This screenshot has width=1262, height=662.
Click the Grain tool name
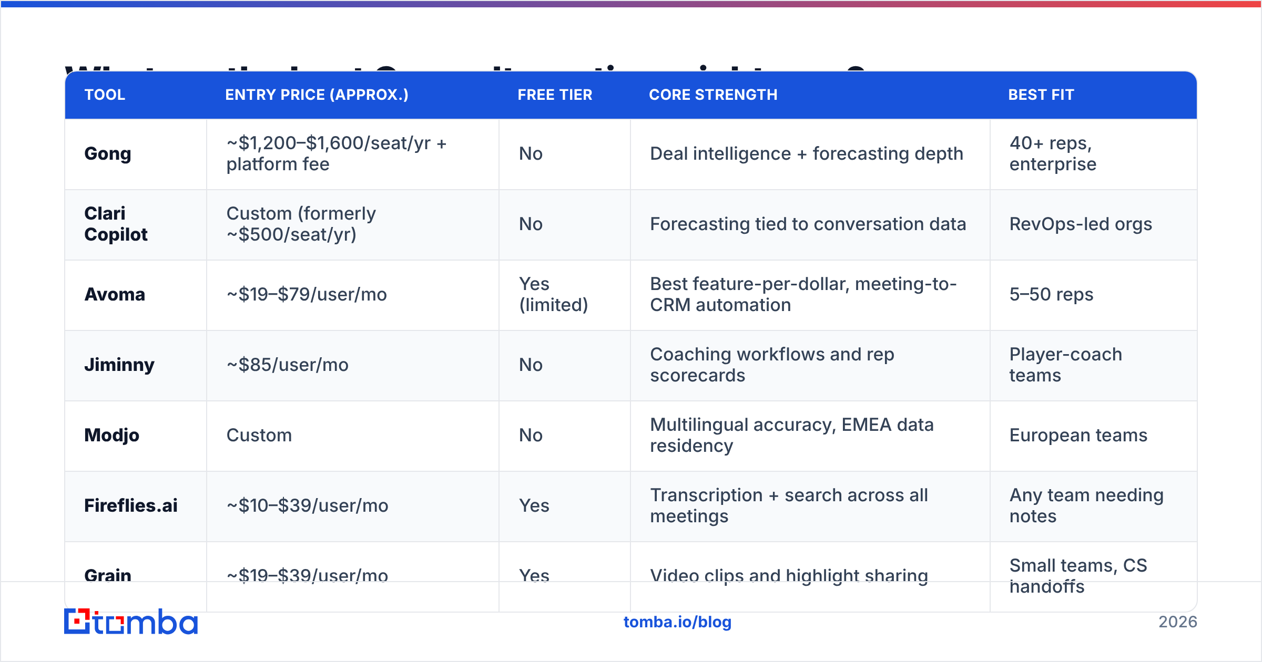pos(108,575)
